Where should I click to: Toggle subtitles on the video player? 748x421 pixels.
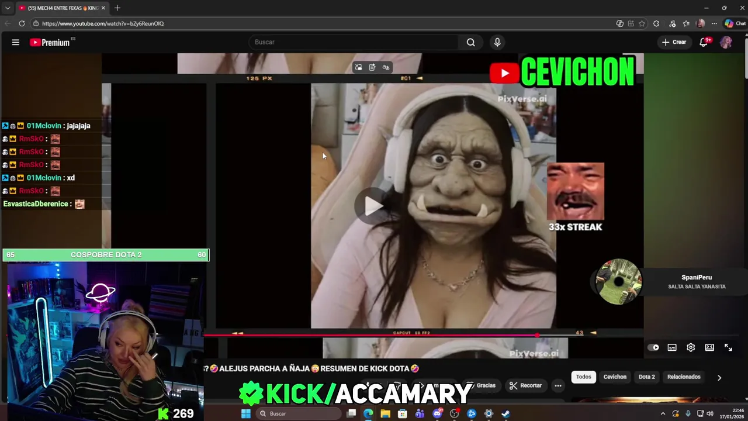672,347
